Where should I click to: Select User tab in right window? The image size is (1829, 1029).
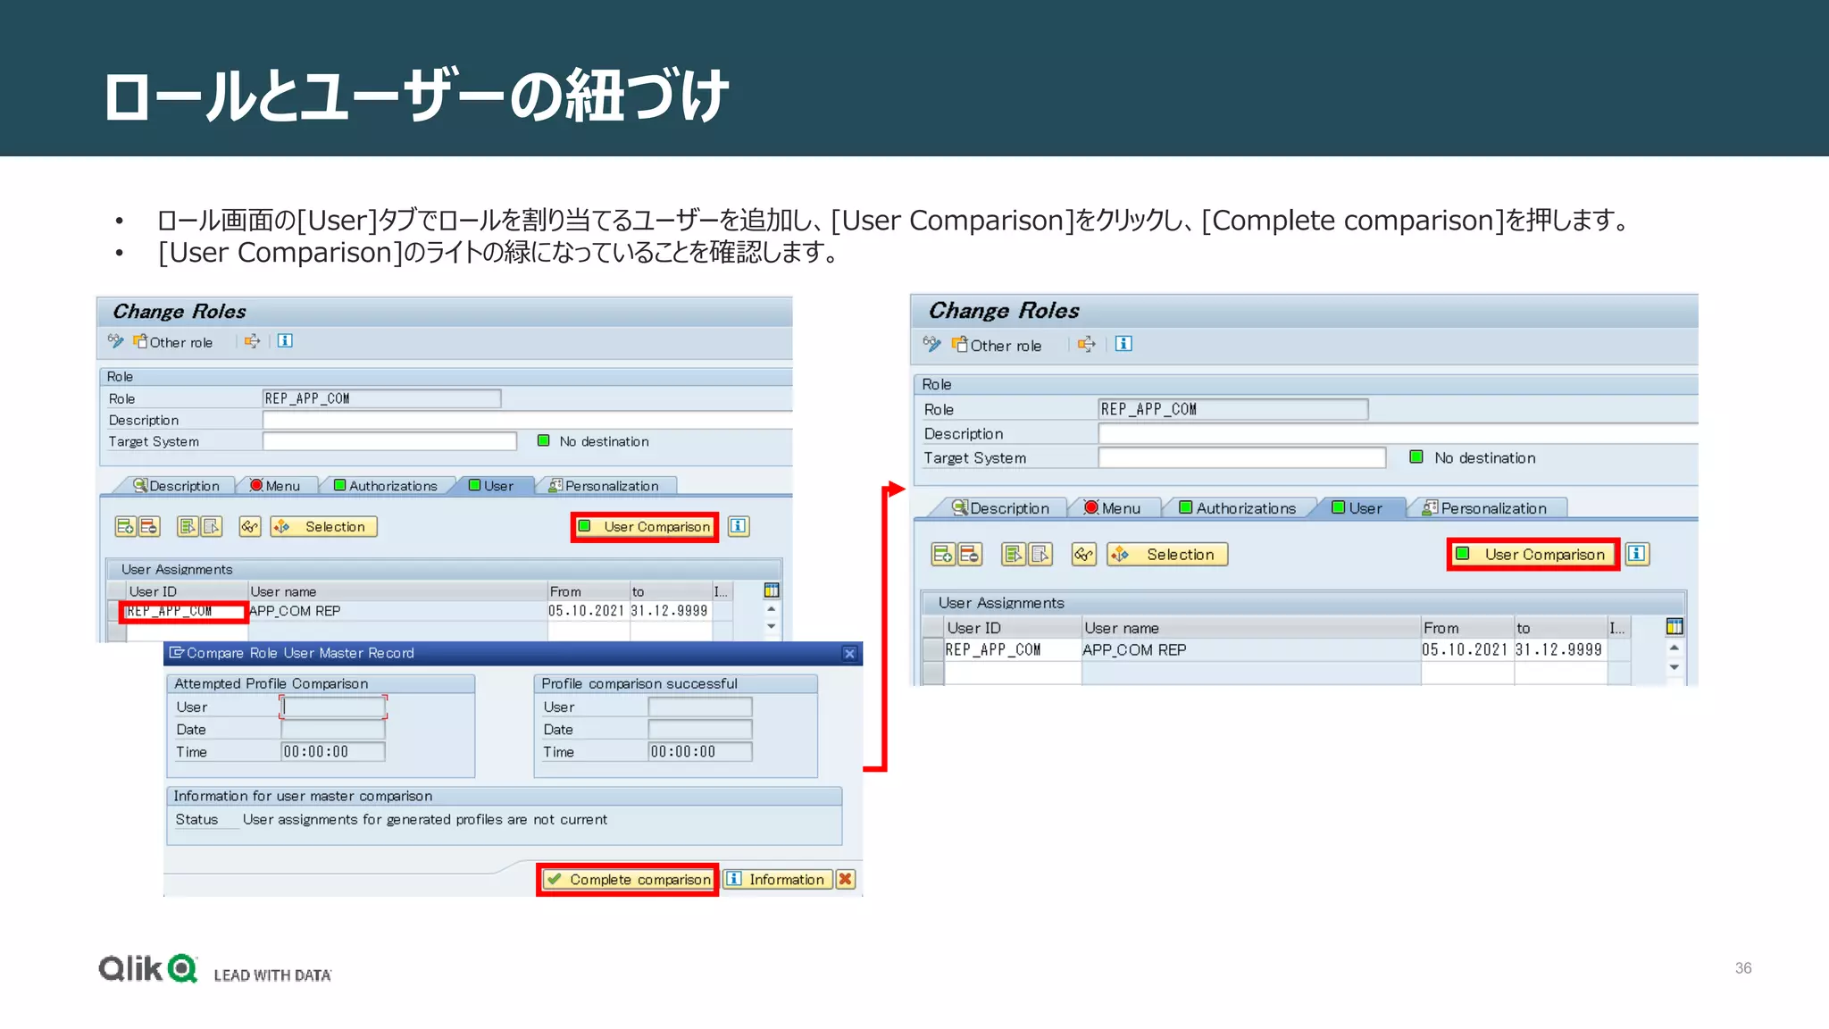(x=1357, y=508)
